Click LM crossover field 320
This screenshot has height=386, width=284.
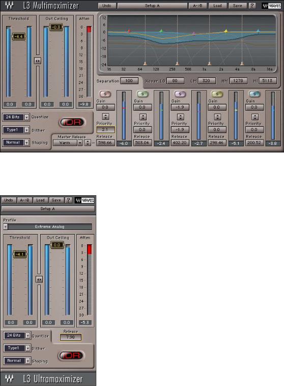click(x=206, y=81)
